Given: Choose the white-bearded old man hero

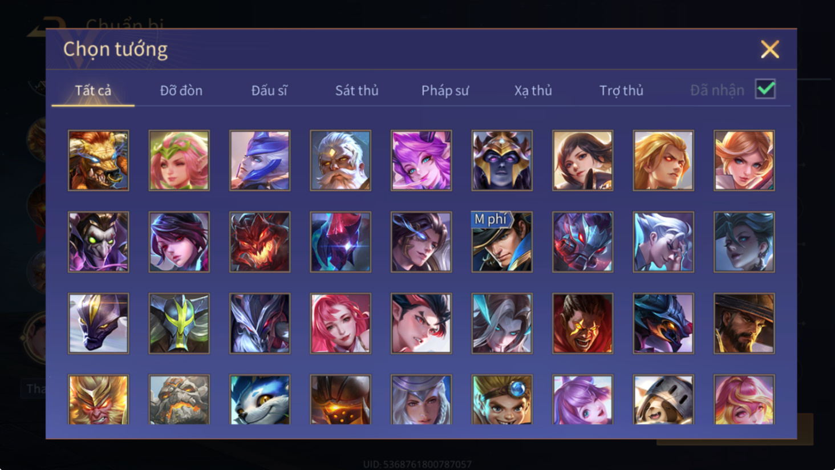Looking at the screenshot, I should (x=341, y=160).
